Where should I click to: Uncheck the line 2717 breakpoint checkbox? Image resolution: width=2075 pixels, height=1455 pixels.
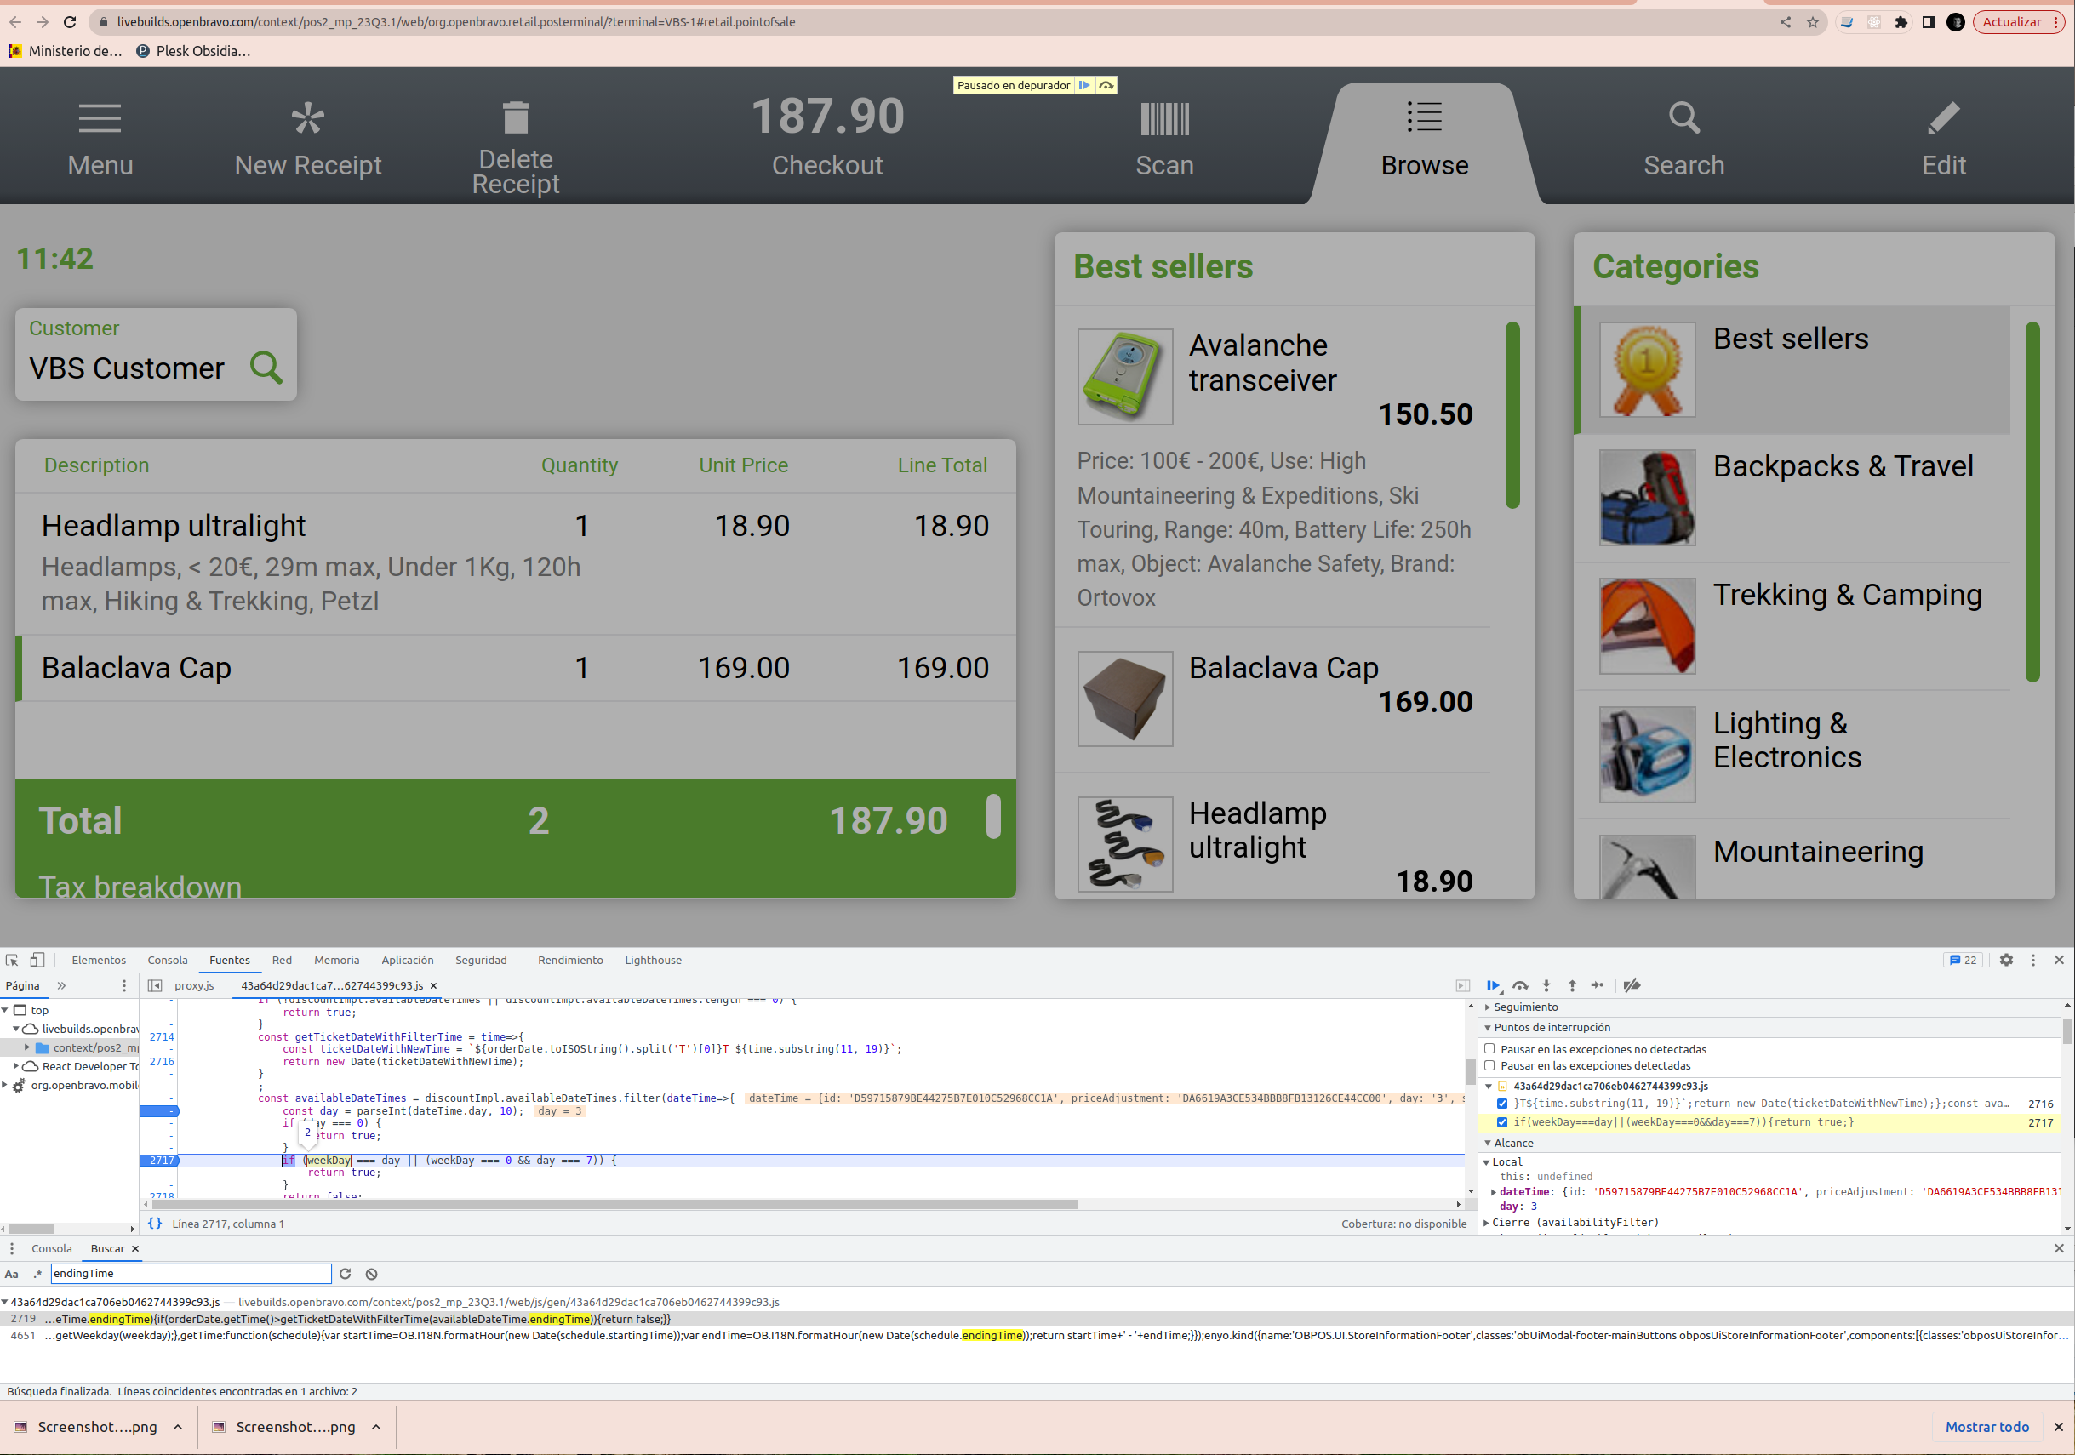[x=1502, y=1121]
